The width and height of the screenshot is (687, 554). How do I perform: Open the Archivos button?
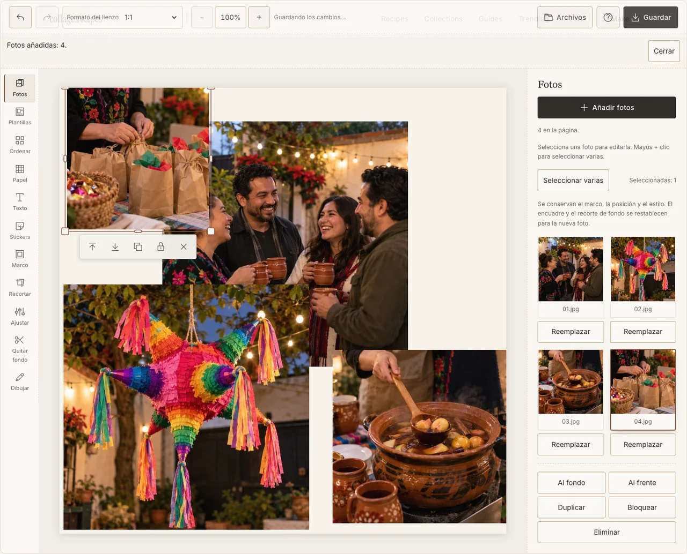(565, 17)
